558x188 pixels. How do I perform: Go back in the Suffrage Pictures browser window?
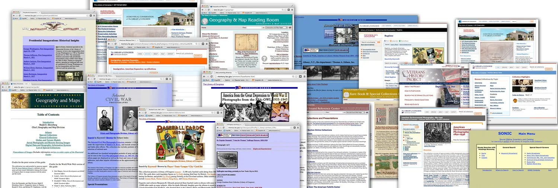click(x=218, y=128)
